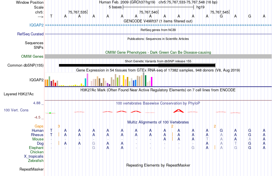Viewport: 272px width, 176px height.
Task: Click the IQGAP2 intron arrow line
Action: click(158, 25)
